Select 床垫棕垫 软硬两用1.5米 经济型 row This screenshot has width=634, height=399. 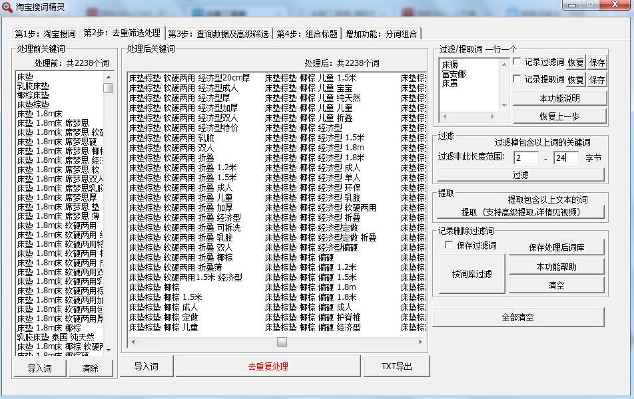[x=186, y=277]
